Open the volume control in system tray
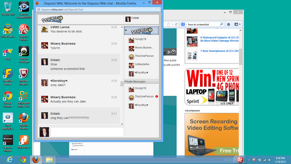The image size is (291, 164). 270,160
